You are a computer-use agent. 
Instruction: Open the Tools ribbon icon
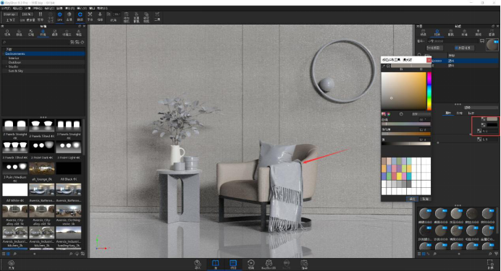point(157,17)
